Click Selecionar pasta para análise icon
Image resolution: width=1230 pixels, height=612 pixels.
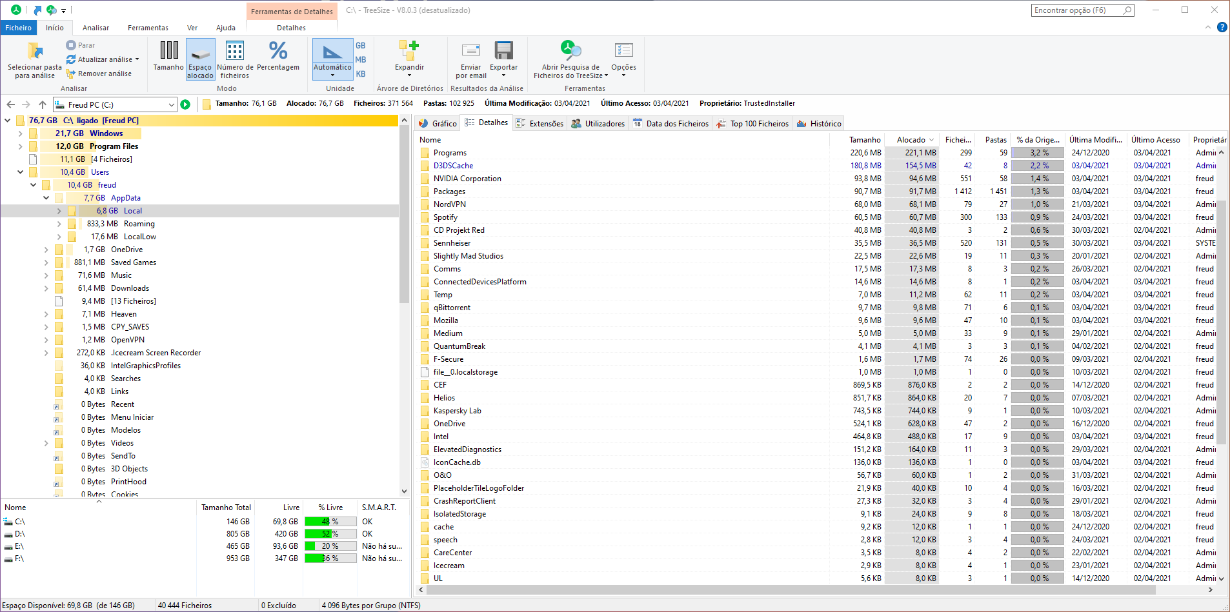click(x=35, y=60)
